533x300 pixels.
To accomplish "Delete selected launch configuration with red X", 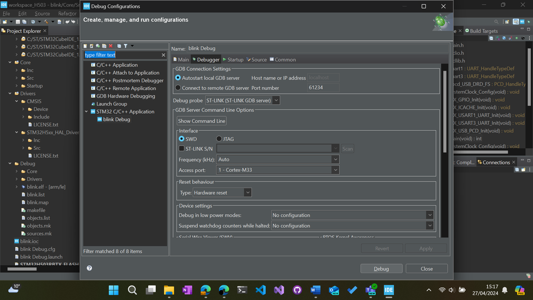I will coord(111,46).
